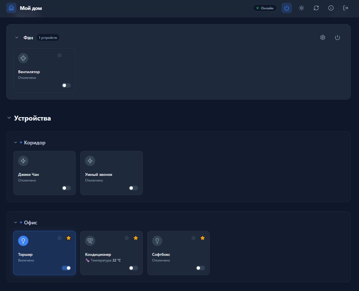
Task: Click the Отключено status under Софтбокс
Action: (161, 260)
